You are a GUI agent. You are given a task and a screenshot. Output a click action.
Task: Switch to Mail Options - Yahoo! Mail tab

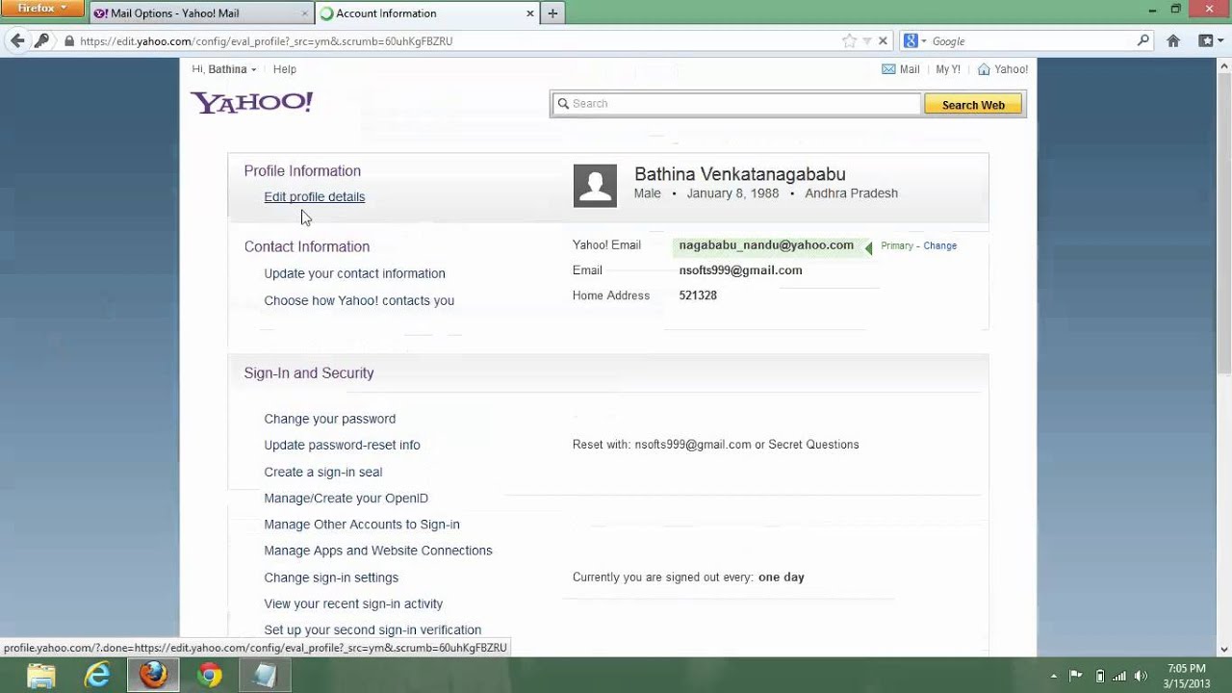pyautogui.click(x=200, y=13)
